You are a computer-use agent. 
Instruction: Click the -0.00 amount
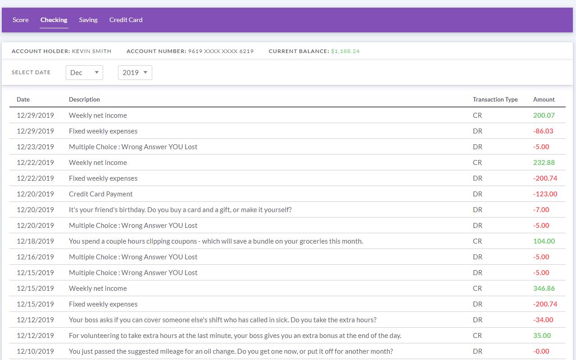541,351
